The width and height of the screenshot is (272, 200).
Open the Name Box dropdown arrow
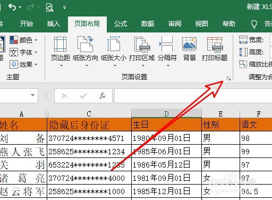coord(32,95)
